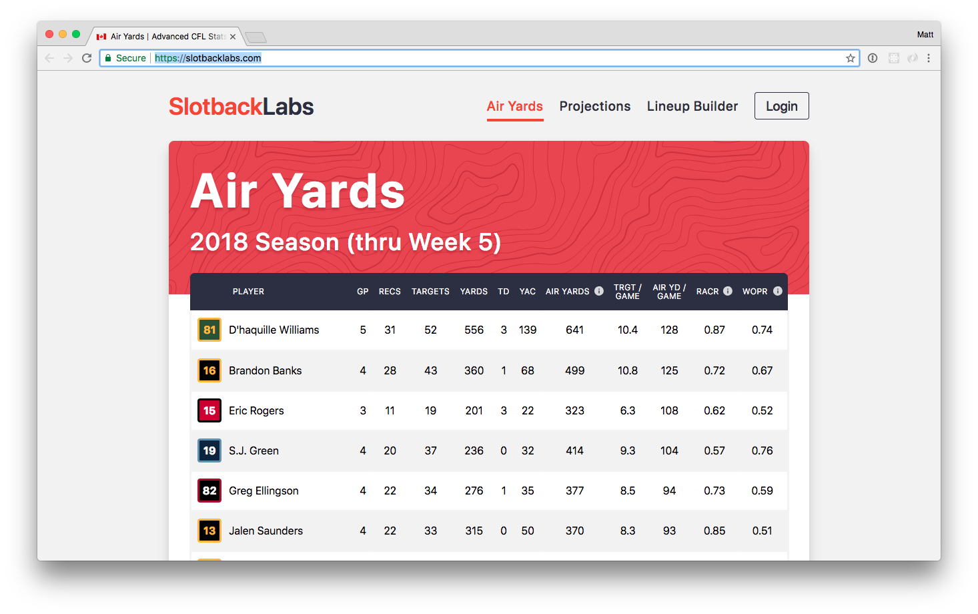Click the 1Password extension icon

873,58
